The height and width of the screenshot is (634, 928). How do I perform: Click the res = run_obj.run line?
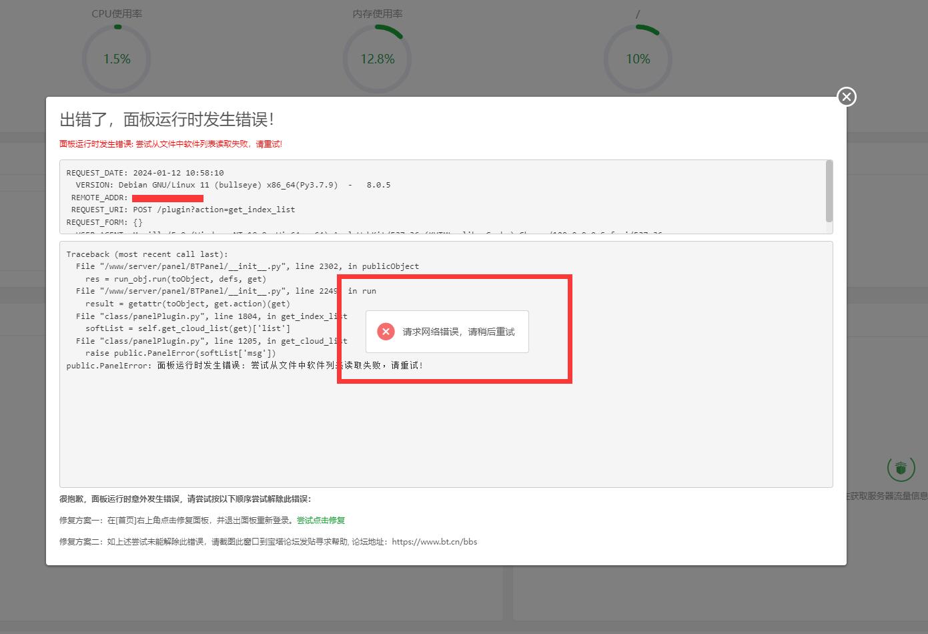point(175,279)
